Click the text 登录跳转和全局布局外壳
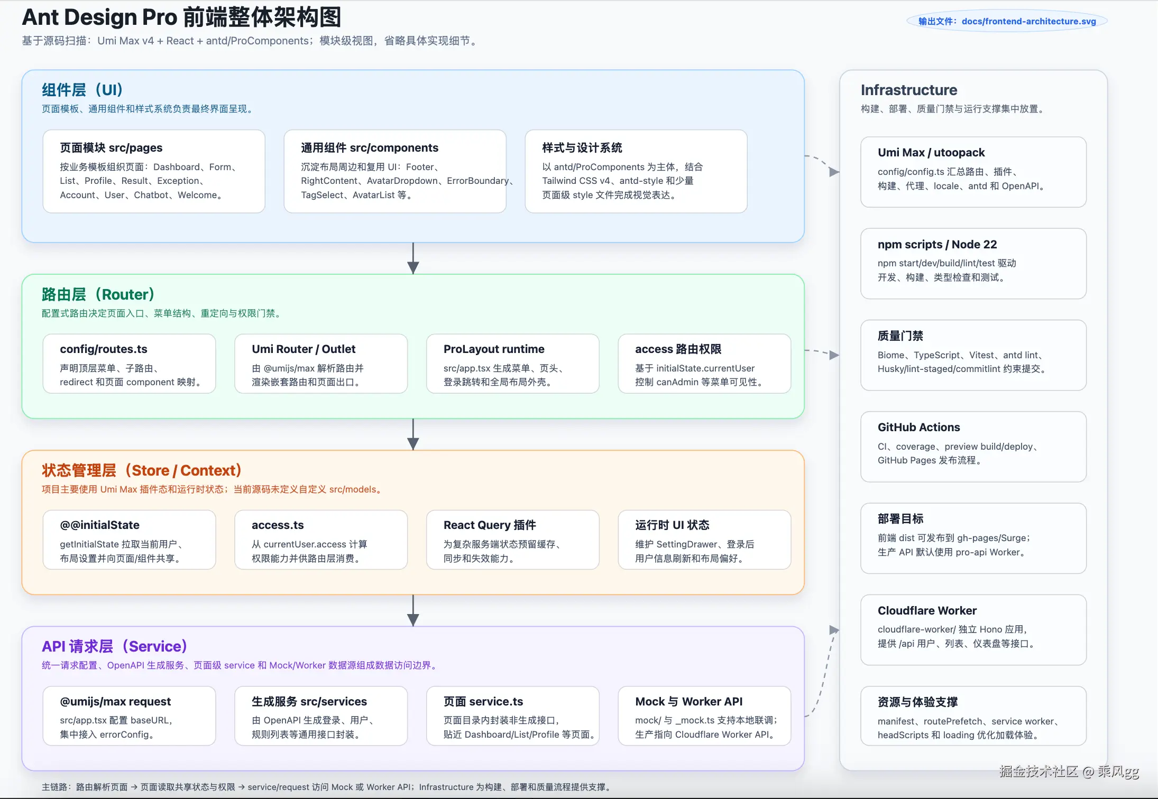The height and width of the screenshot is (799, 1158). [x=499, y=382]
